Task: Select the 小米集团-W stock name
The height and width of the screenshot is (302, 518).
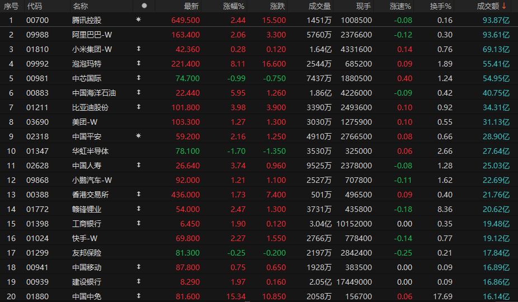Action: point(92,49)
